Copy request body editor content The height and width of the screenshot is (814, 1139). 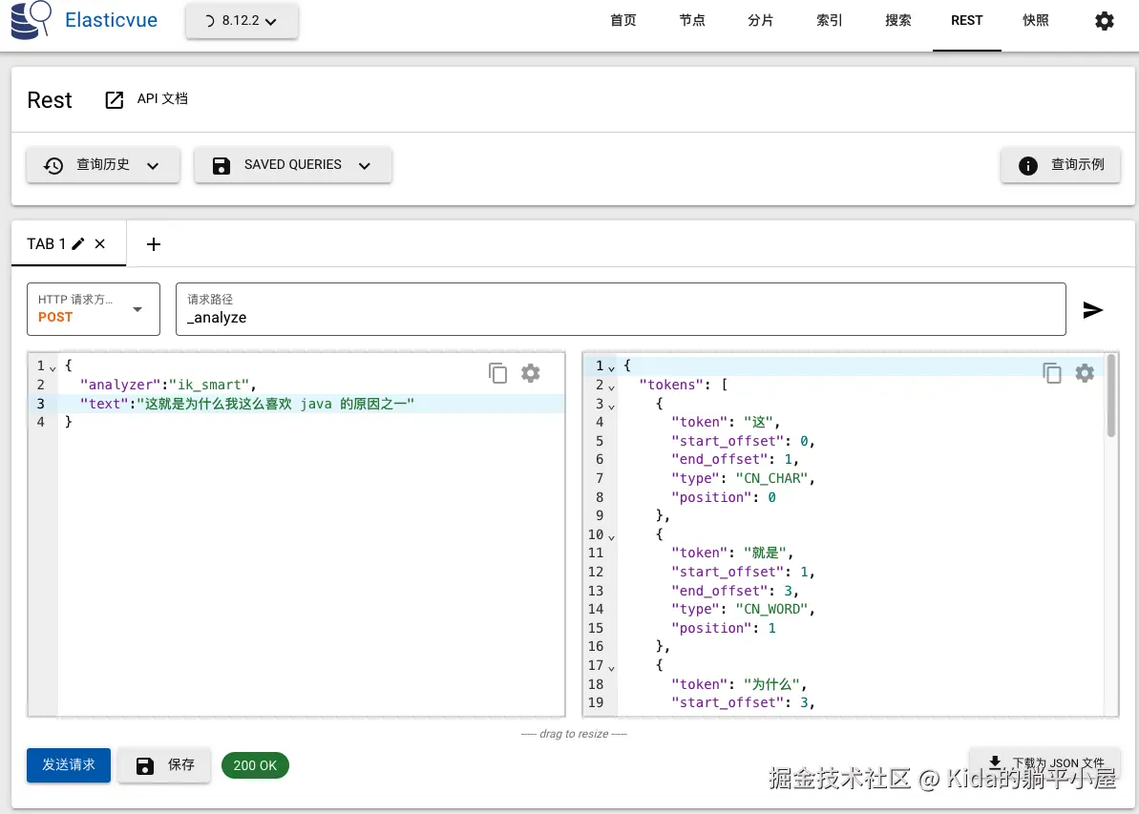point(497,373)
